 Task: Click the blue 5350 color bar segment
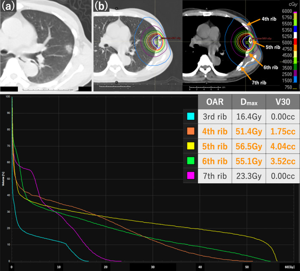point(295,29)
